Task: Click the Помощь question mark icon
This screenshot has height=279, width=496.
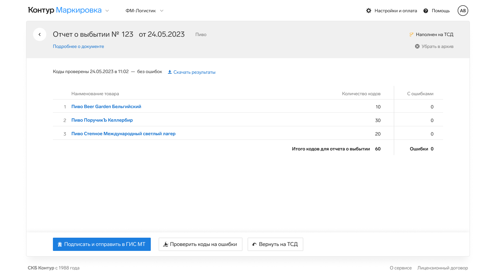Action: pos(426,11)
